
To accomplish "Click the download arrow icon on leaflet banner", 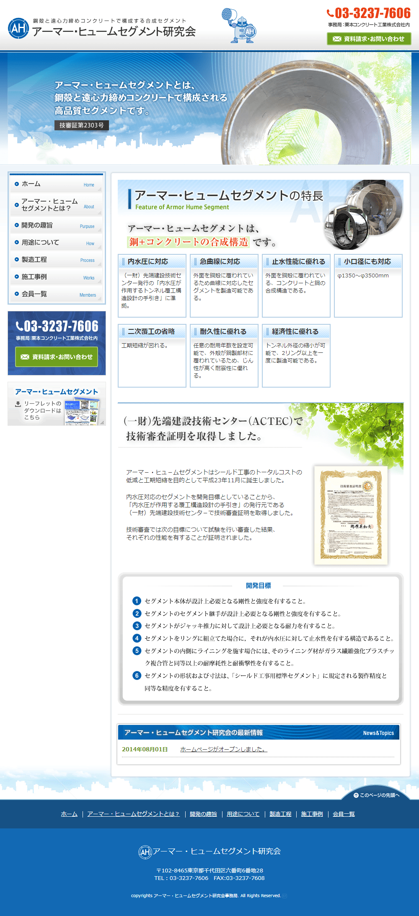I will pos(18,404).
